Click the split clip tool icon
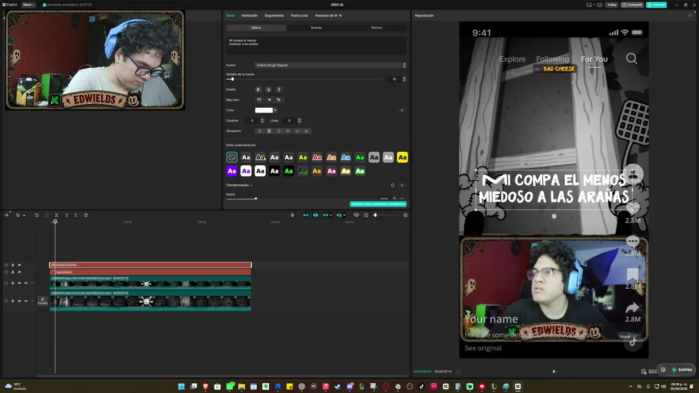This screenshot has width=699, height=393. tap(56, 215)
